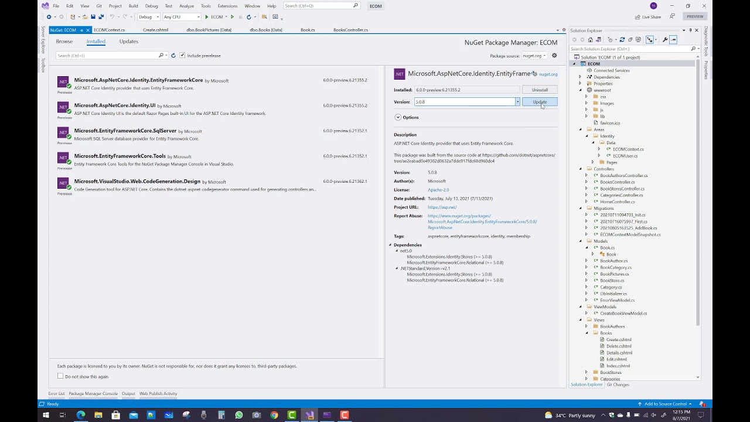
Task: Select CreateBookViewModel.cs in Solution Explorer
Action: [623, 313]
